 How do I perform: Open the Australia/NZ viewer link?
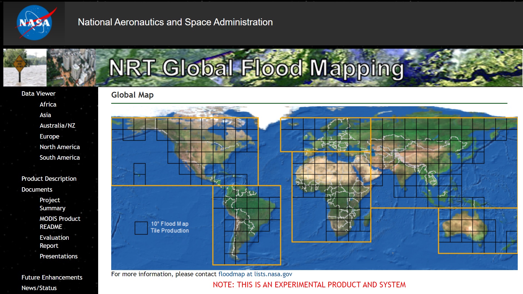57,125
